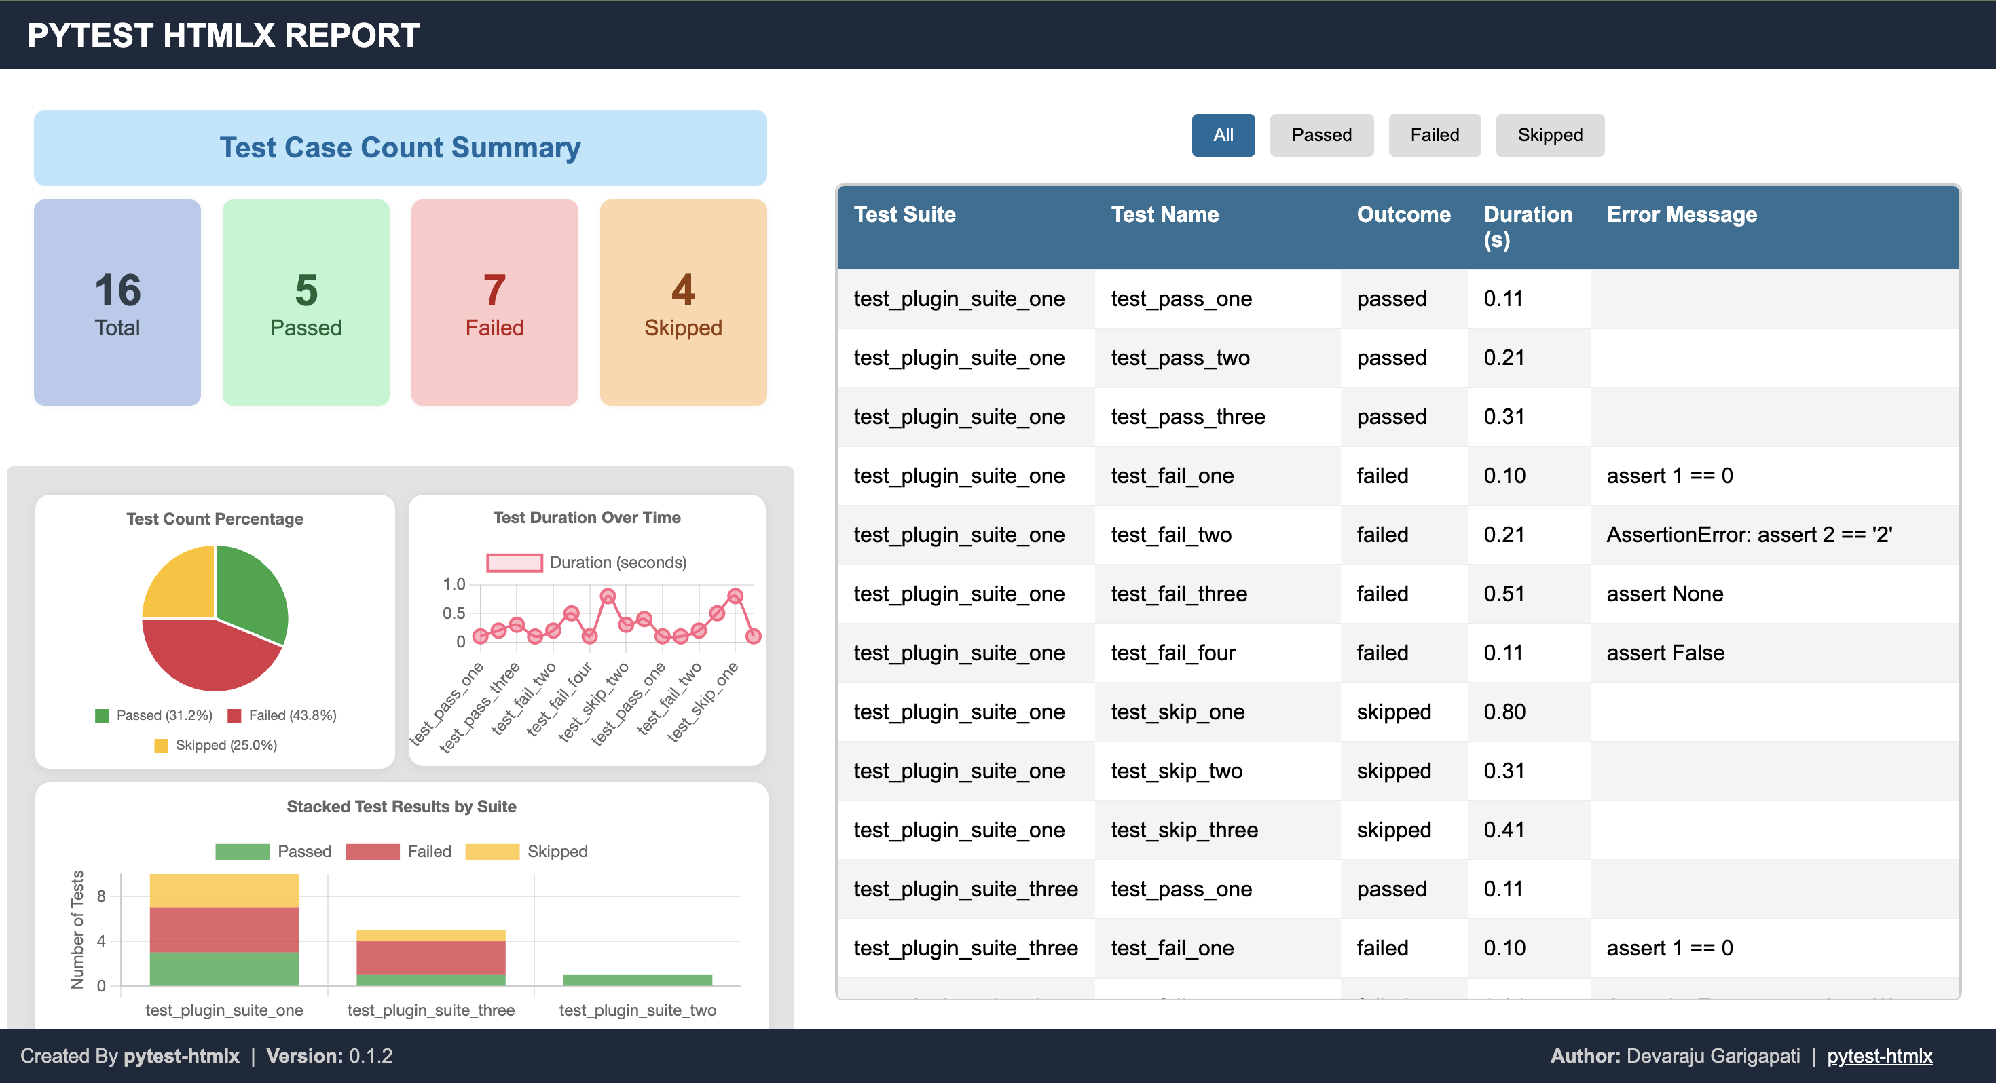Click the Passed 5 summary card
Screen dimensions: 1996x1083
coord(306,302)
